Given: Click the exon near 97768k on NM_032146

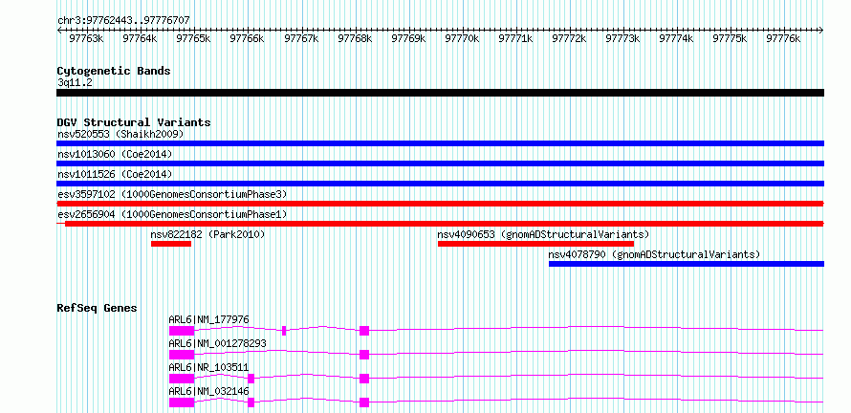Looking at the screenshot, I should coord(364,402).
